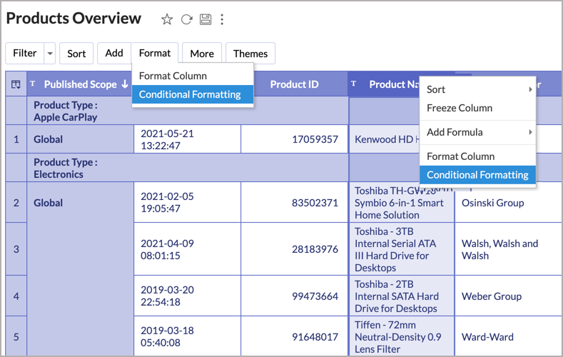Click the Themes button

click(x=250, y=54)
